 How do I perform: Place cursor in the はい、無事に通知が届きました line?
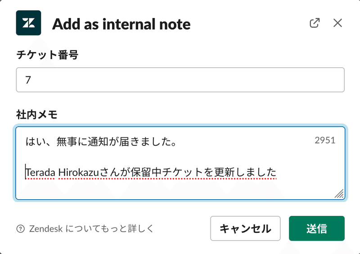(101, 141)
